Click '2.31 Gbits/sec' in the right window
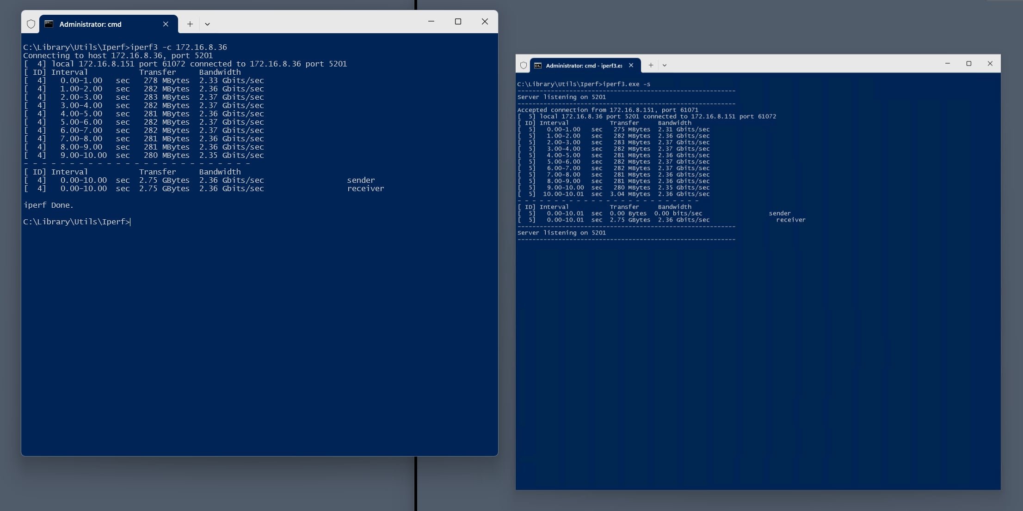 click(684, 129)
